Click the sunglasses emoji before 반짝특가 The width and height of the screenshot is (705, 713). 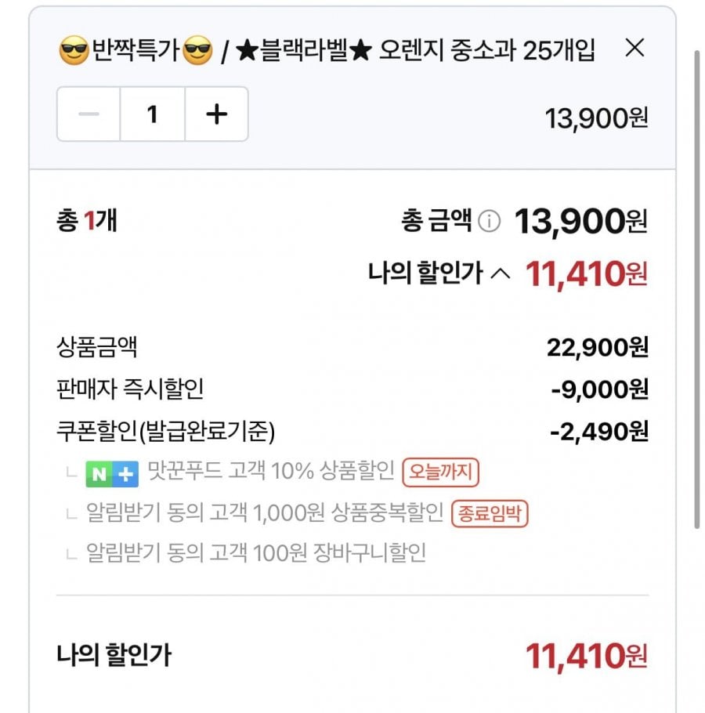[x=74, y=52]
